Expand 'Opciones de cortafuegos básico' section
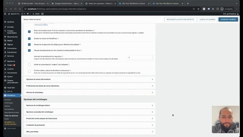The width and height of the screenshot is (243, 137). (x=90, y=105)
